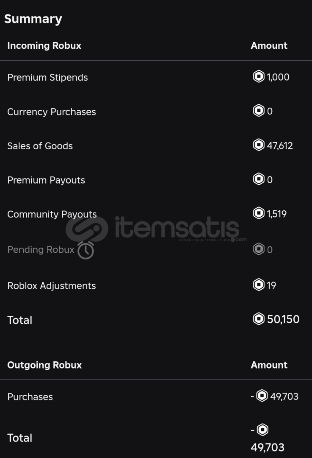Click the Incoming Robux column header
312x458 pixels.
[x=44, y=46]
